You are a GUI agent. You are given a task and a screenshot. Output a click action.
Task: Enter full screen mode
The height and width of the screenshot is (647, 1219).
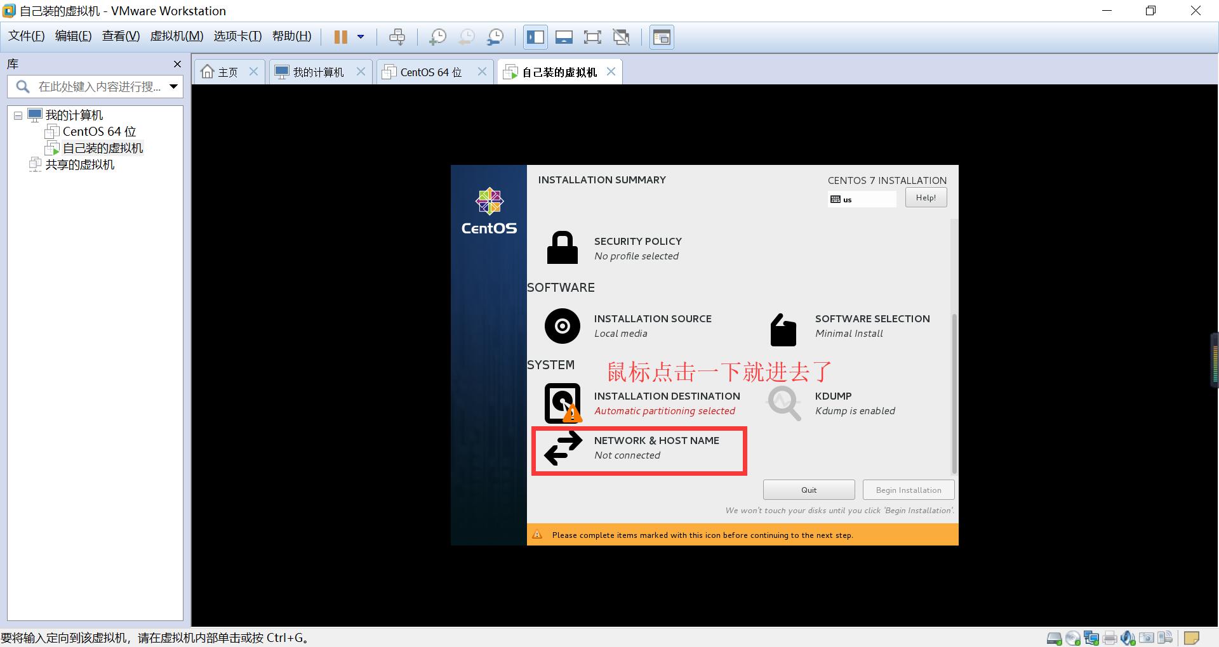tap(592, 37)
